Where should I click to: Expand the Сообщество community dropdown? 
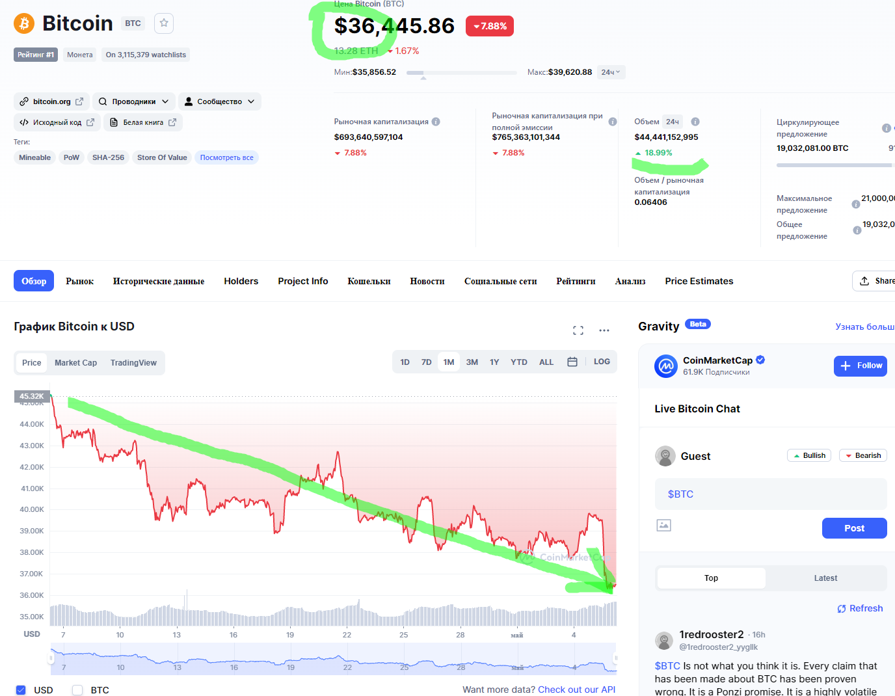click(220, 101)
